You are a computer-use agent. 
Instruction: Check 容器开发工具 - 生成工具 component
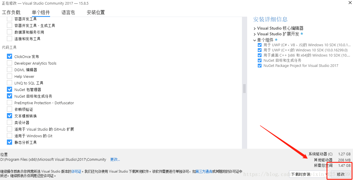point(9,25)
